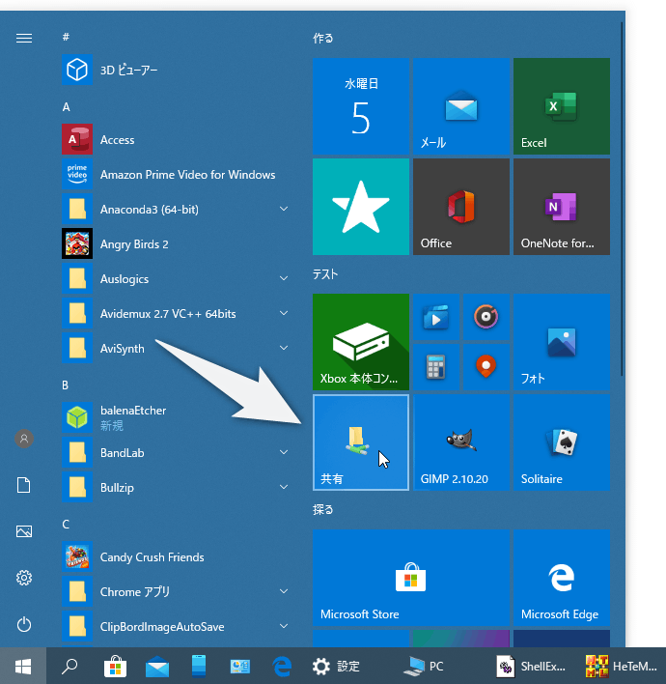
Task: Open Microsoft Store from the taskbar
Action: (x=116, y=666)
